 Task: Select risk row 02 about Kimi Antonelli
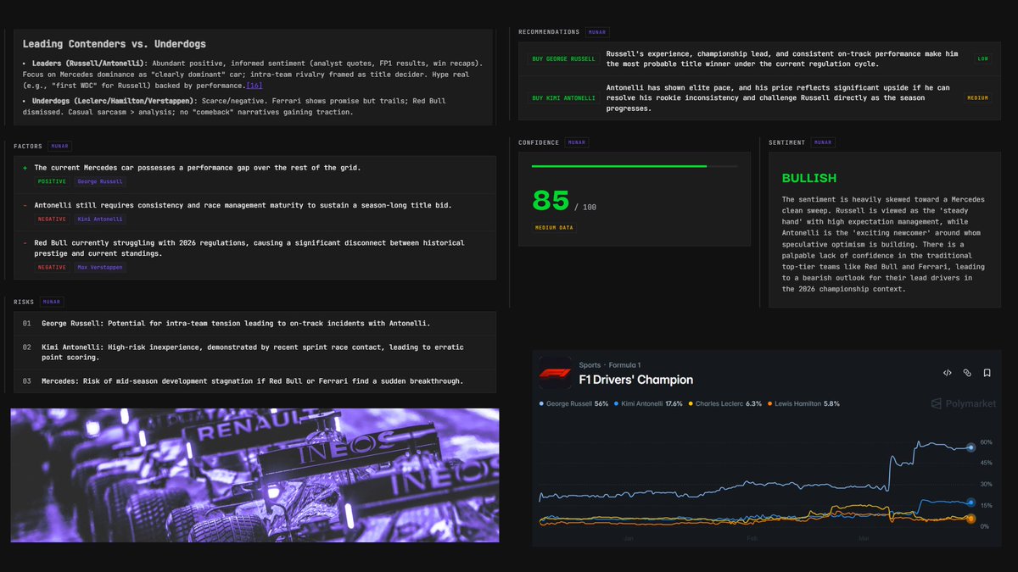tap(255, 353)
